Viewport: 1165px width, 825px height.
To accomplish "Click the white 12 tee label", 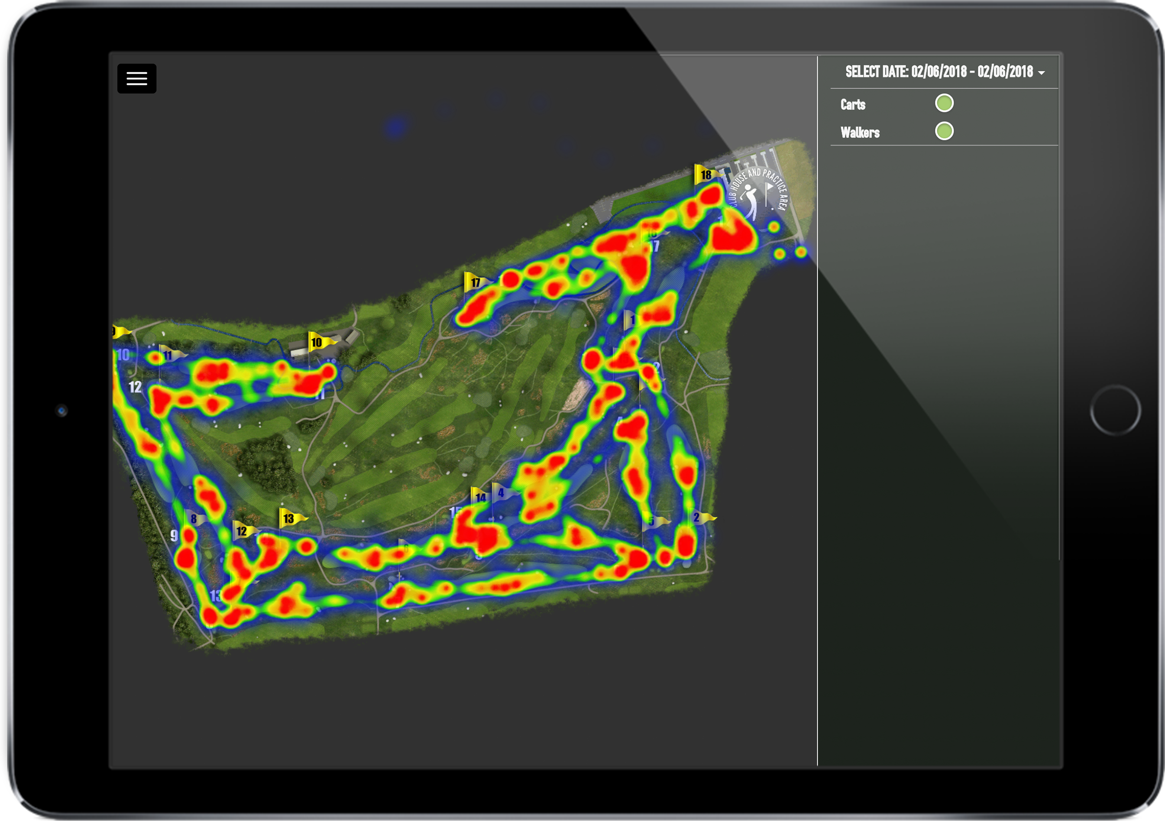I will coord(135,387).
